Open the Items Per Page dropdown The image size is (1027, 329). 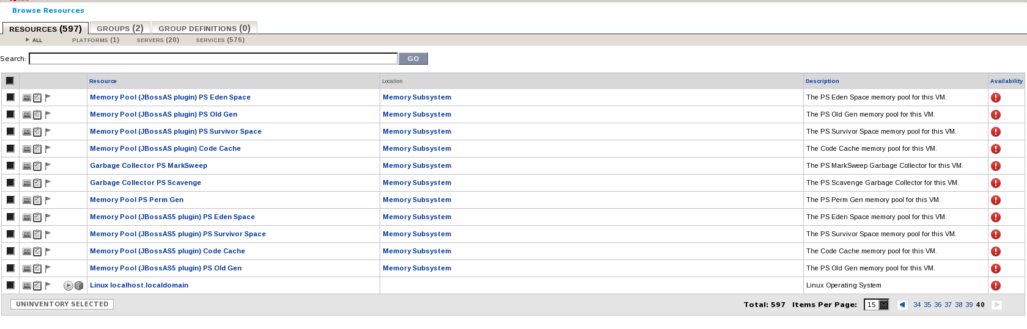tap(877, 305)
